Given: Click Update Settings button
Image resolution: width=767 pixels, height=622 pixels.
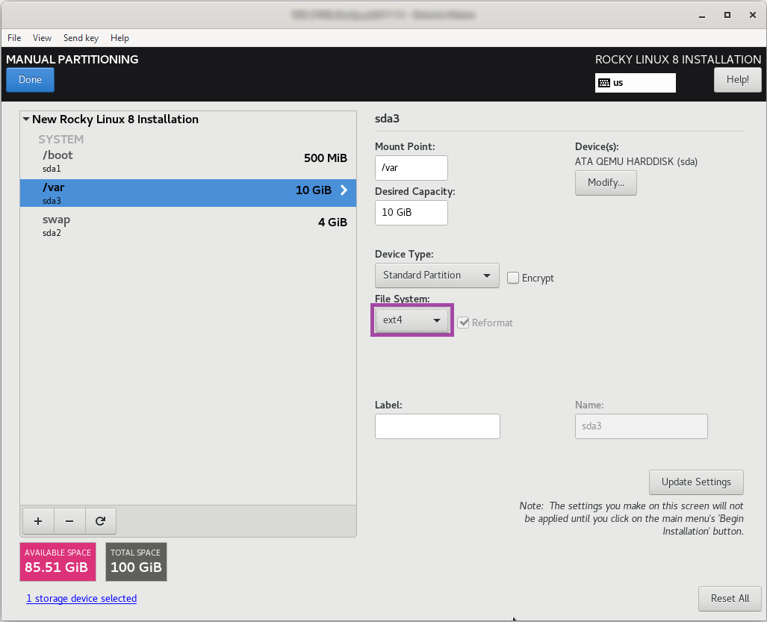Looking at the screenshot, I should tap(696, 482).
